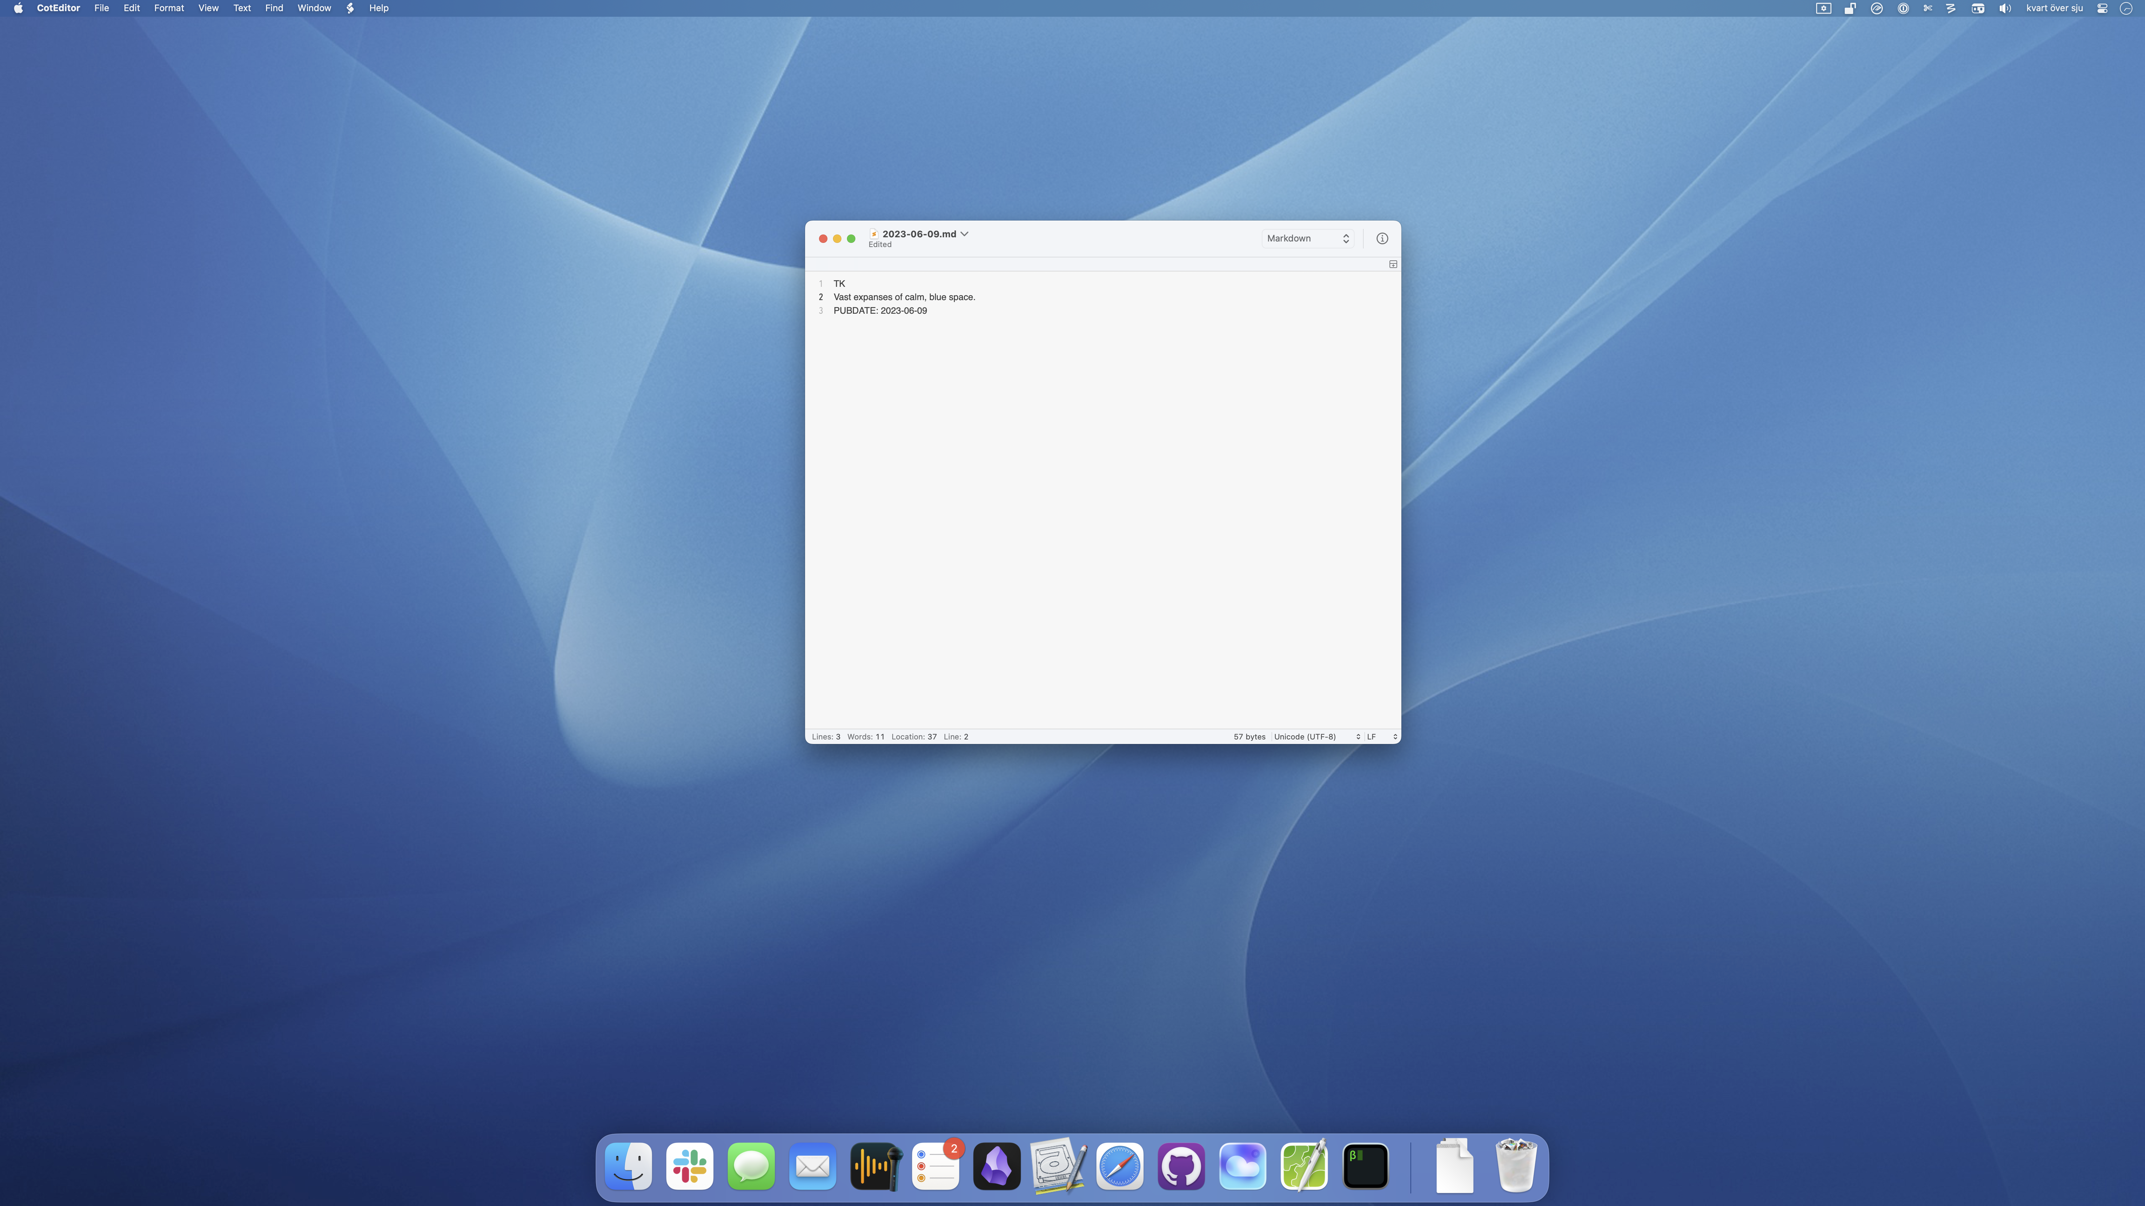Open the document inspector info icon
The image size is (2145, 1206).
point(1381,238)
